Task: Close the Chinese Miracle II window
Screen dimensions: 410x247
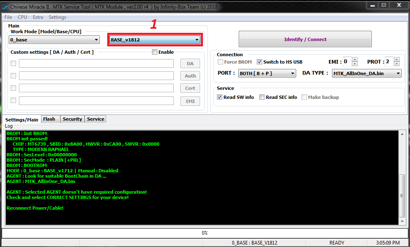Action: tap(399, 5)
